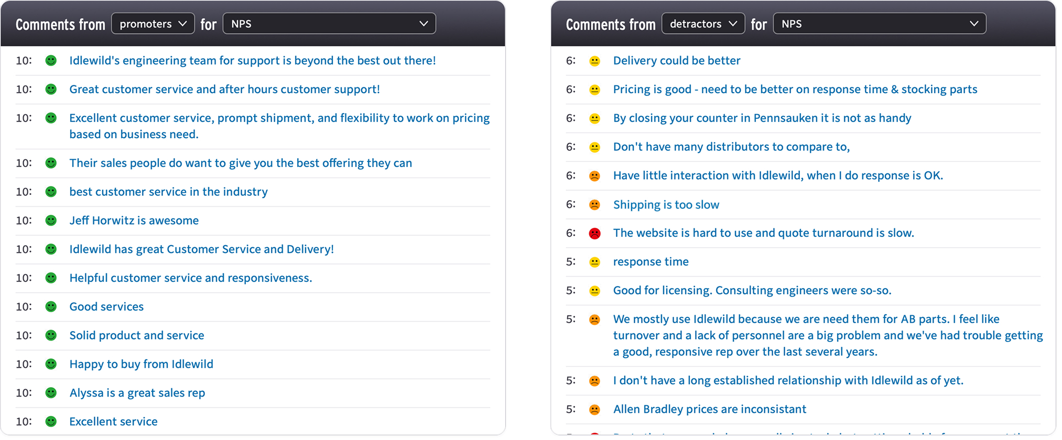Click orange face beside Allen Bradley prices comment
The width and height of the screenshot is (1062, 440).
point(594,410)
